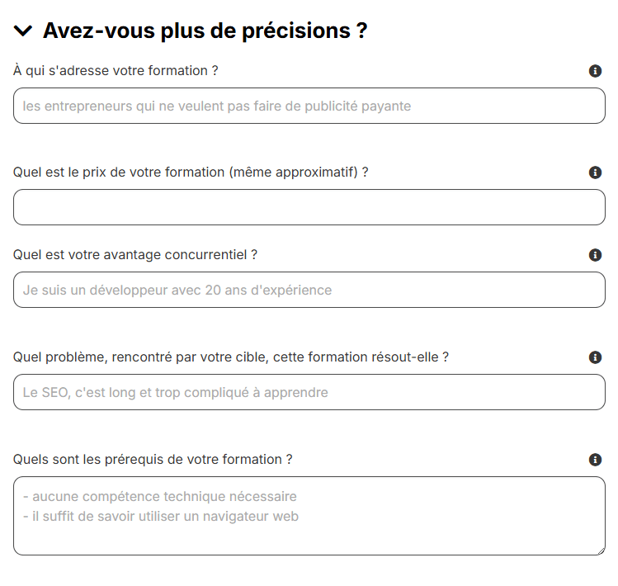This screenshot has width=618, height=586.
Task: Click the "aucune compétence technique nécessaire" placeholder line
Action: [x=160, y=497]
